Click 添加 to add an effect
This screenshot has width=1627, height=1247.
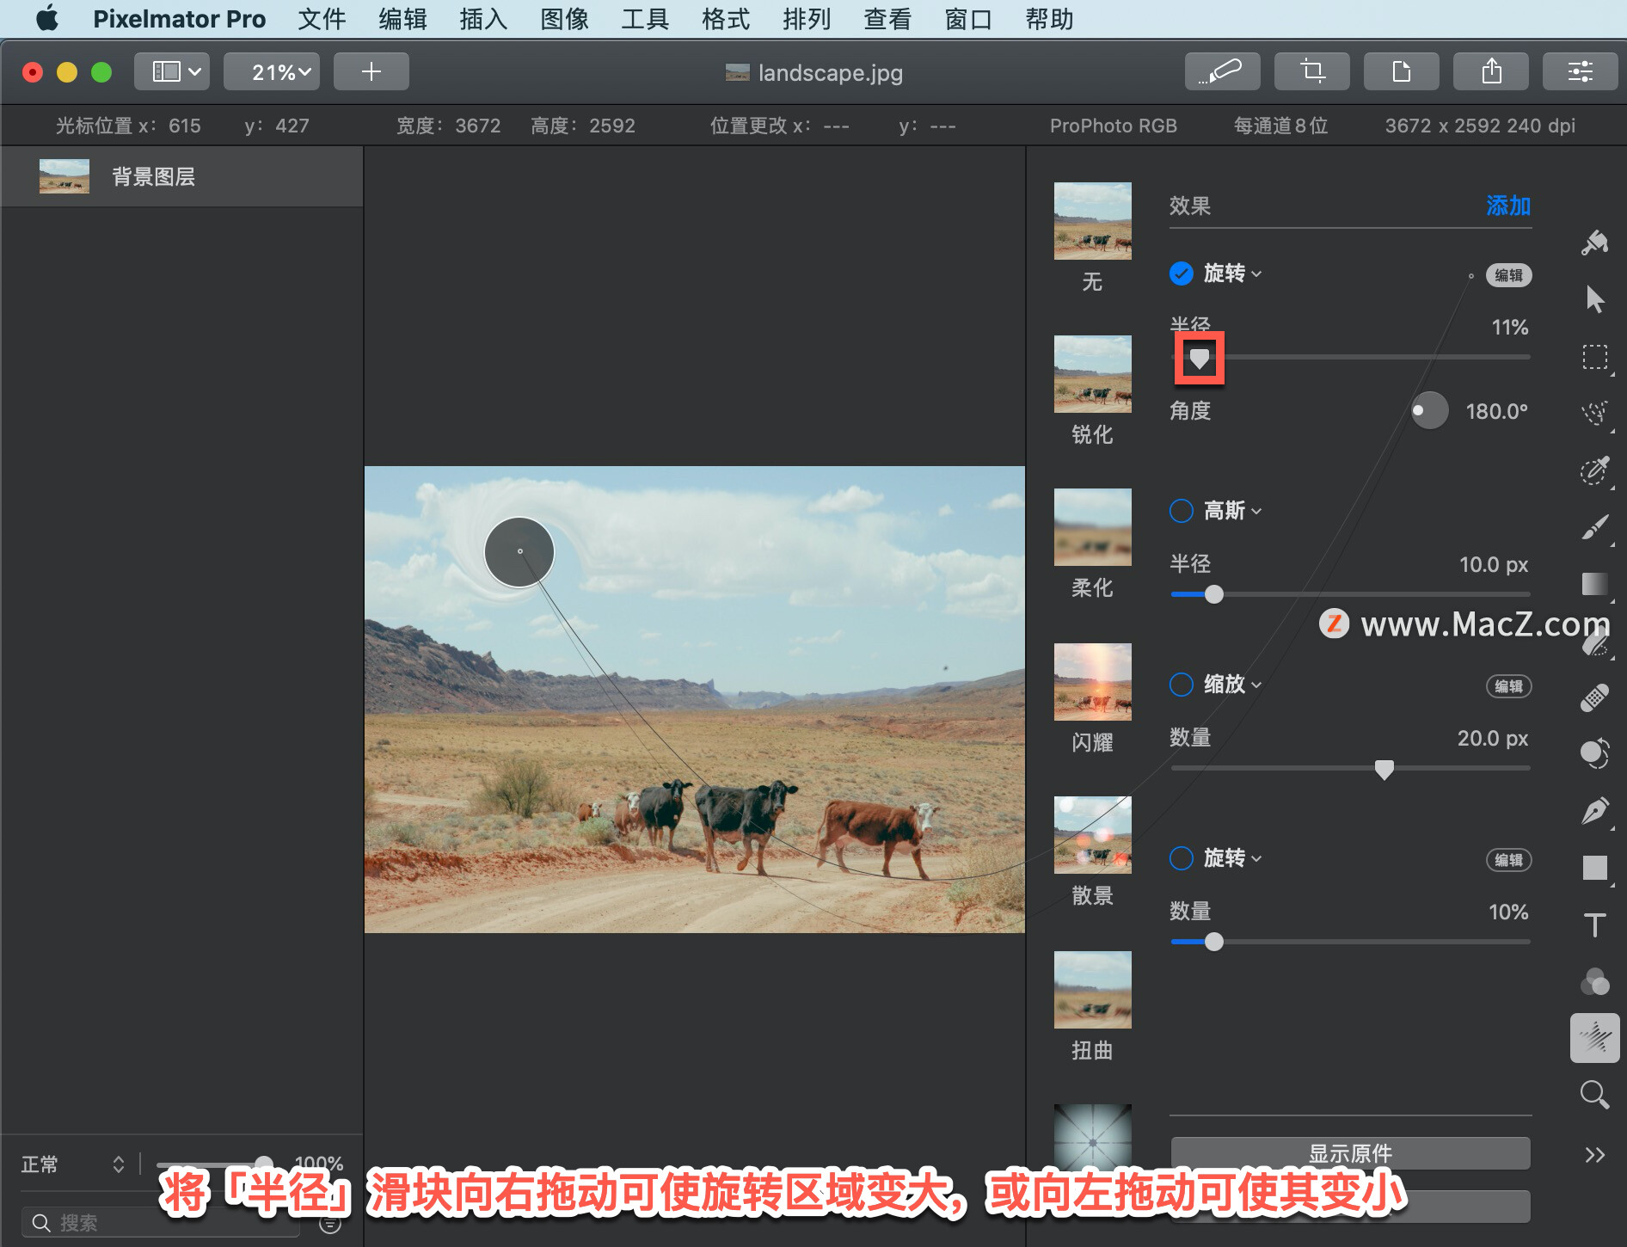click(1508, 206)
